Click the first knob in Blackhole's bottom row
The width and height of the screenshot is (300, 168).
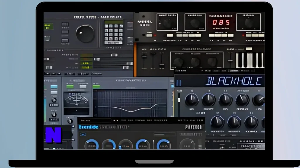pyautogui.click(x=217, y=123)
